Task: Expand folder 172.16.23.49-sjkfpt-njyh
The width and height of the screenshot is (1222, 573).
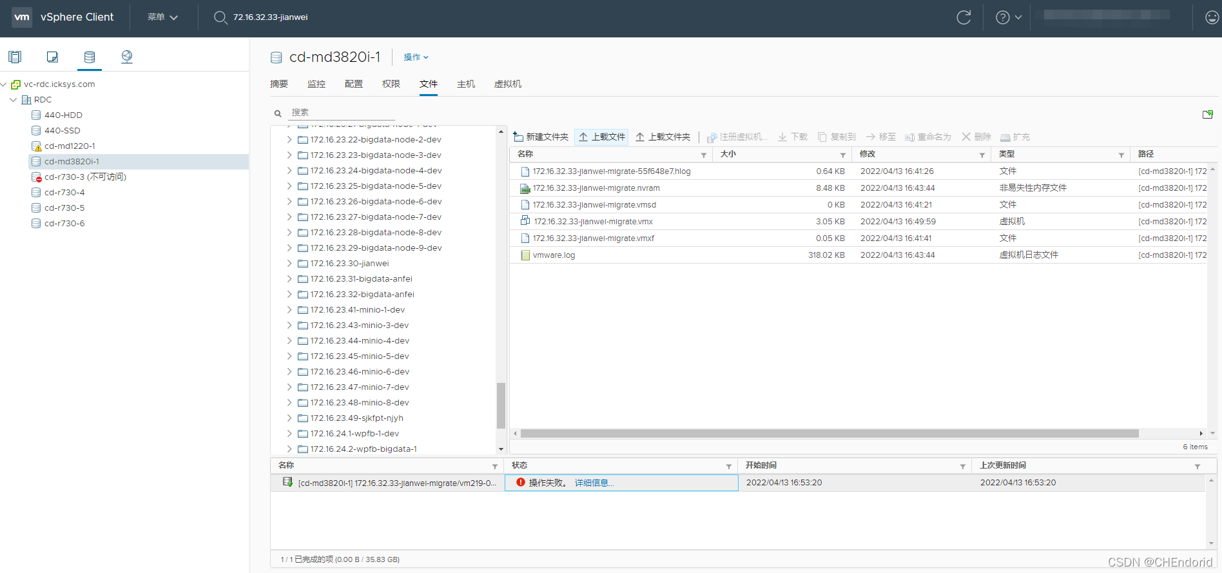Action: click(x=289, y=418)
